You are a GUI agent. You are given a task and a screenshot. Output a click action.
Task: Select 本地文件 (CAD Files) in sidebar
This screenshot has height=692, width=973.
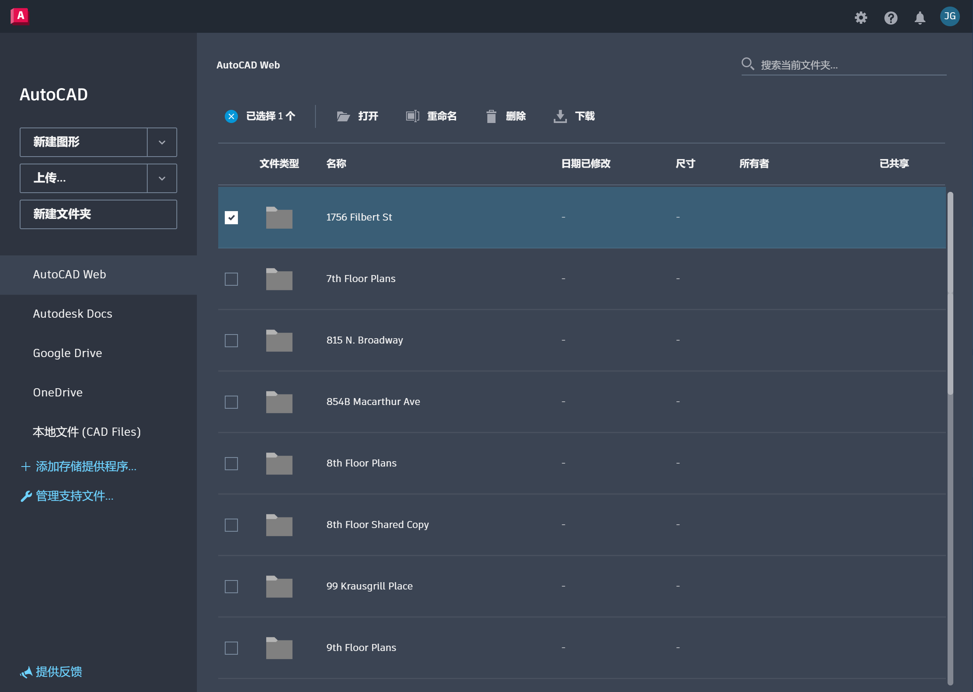pyautogui.click(x=98, y=432)
